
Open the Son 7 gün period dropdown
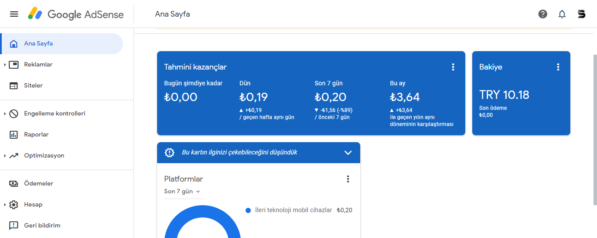183,192
